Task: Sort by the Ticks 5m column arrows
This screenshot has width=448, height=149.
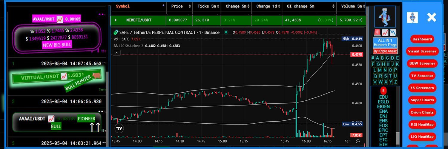Action: tap(218, 6)
